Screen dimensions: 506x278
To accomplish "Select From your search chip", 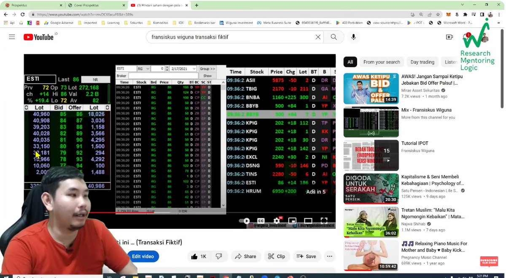I will coord(382,62).
